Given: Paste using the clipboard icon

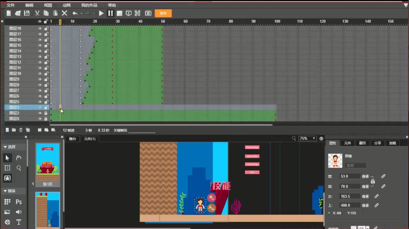Looking at the screenshot, I should pos(55,13).
